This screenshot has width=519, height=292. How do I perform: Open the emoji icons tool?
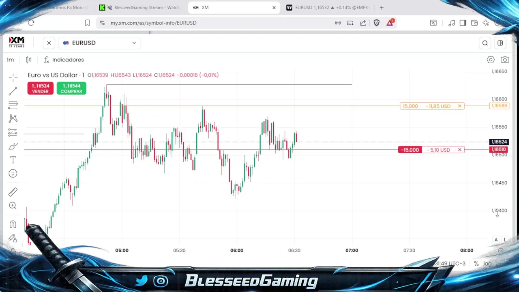tap(13, 174)
